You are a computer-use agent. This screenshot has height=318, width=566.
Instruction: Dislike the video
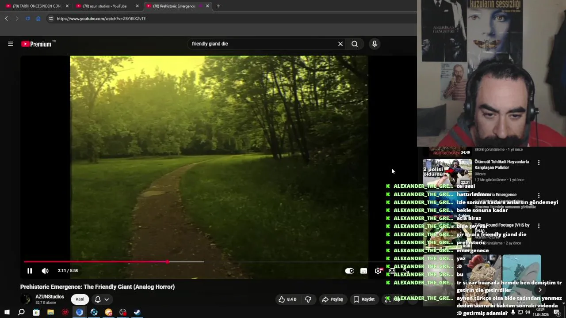[x=308, y=299]
